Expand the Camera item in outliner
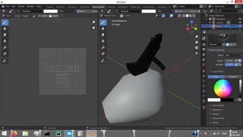 tap(210, 23)
